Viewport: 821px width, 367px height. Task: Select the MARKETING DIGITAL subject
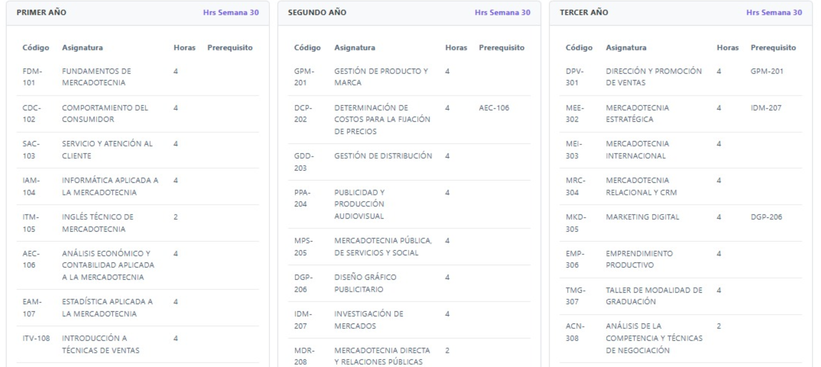click(642, 217)
